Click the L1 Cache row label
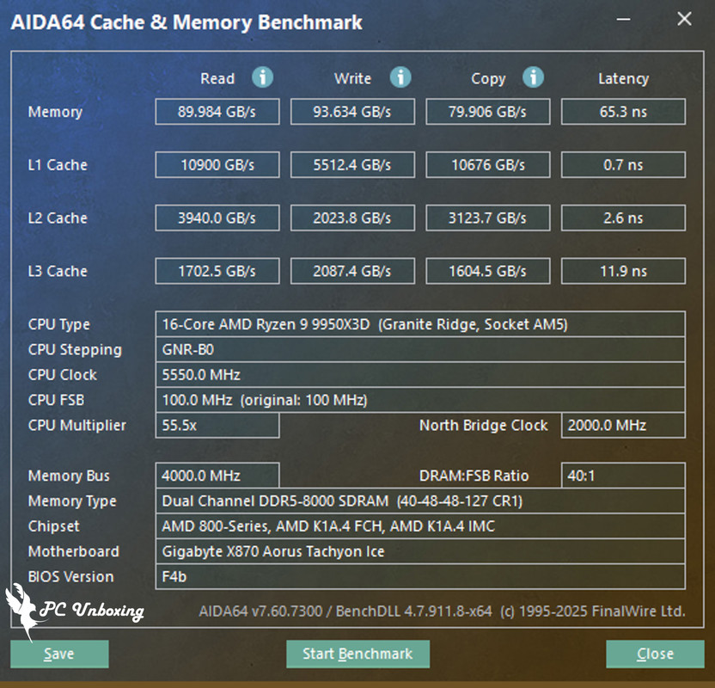 pos(58,165)
